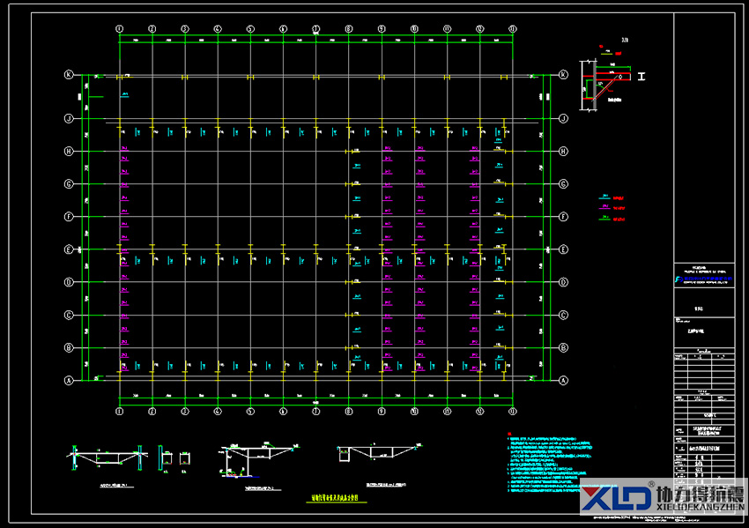Pick top grid bubble number 7
This screenshot has height=528, width=749.
click(315, 29)
